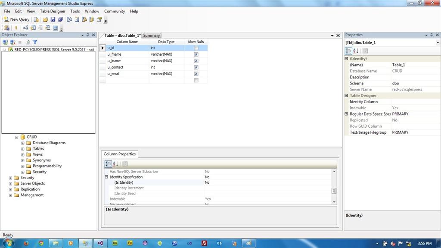Expand the Regular Data Space Specification row
Screen dimensions: 441x248
coord(347,114)
